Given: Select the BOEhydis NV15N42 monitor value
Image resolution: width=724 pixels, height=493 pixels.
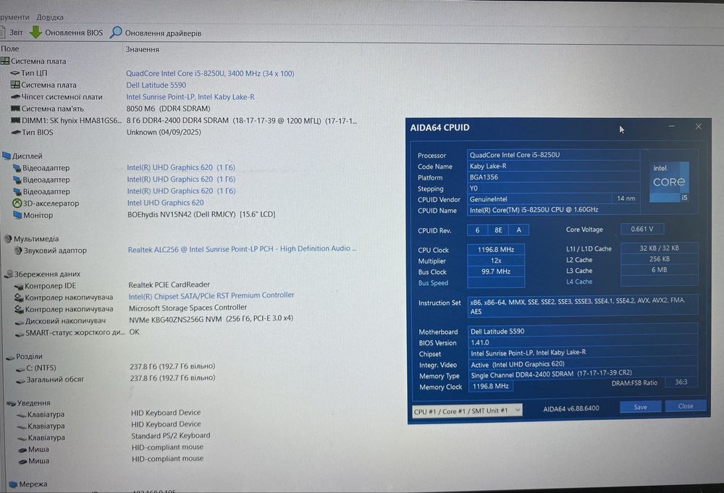Looking at the screenshot, I should 201,214.
